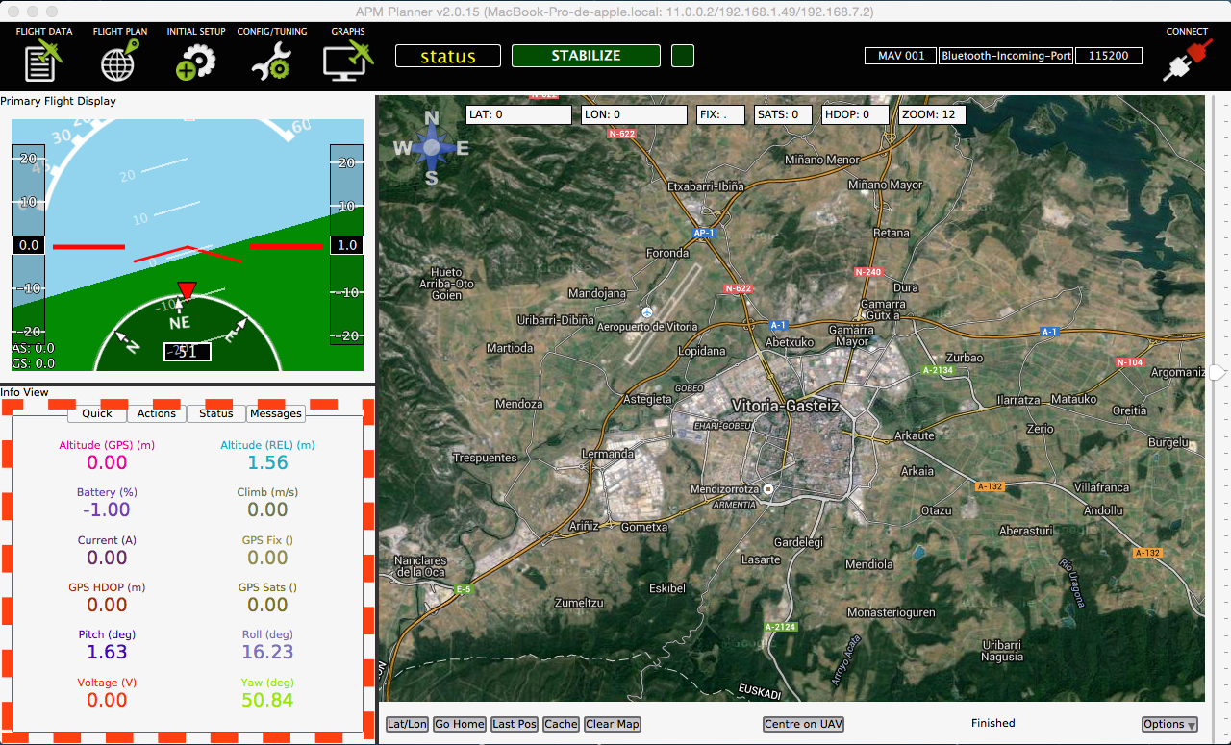Click the compass rose on the map
The image size is (1231, 745).
tap(432, 147)
